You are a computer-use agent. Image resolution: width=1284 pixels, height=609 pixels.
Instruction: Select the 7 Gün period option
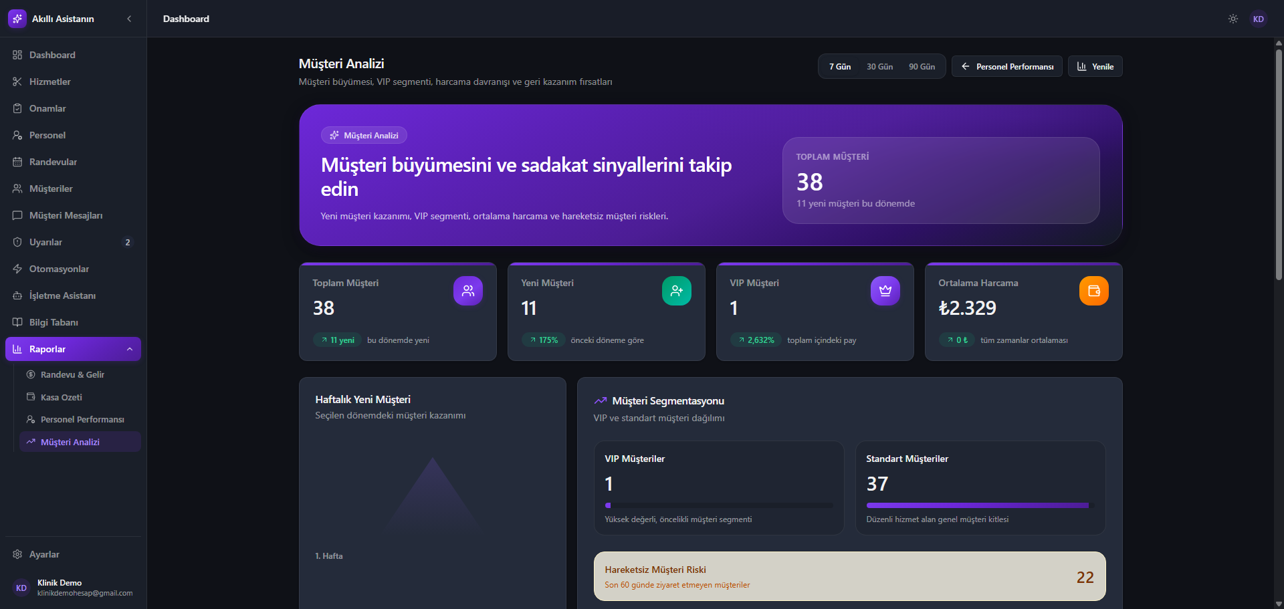[840, 67]
